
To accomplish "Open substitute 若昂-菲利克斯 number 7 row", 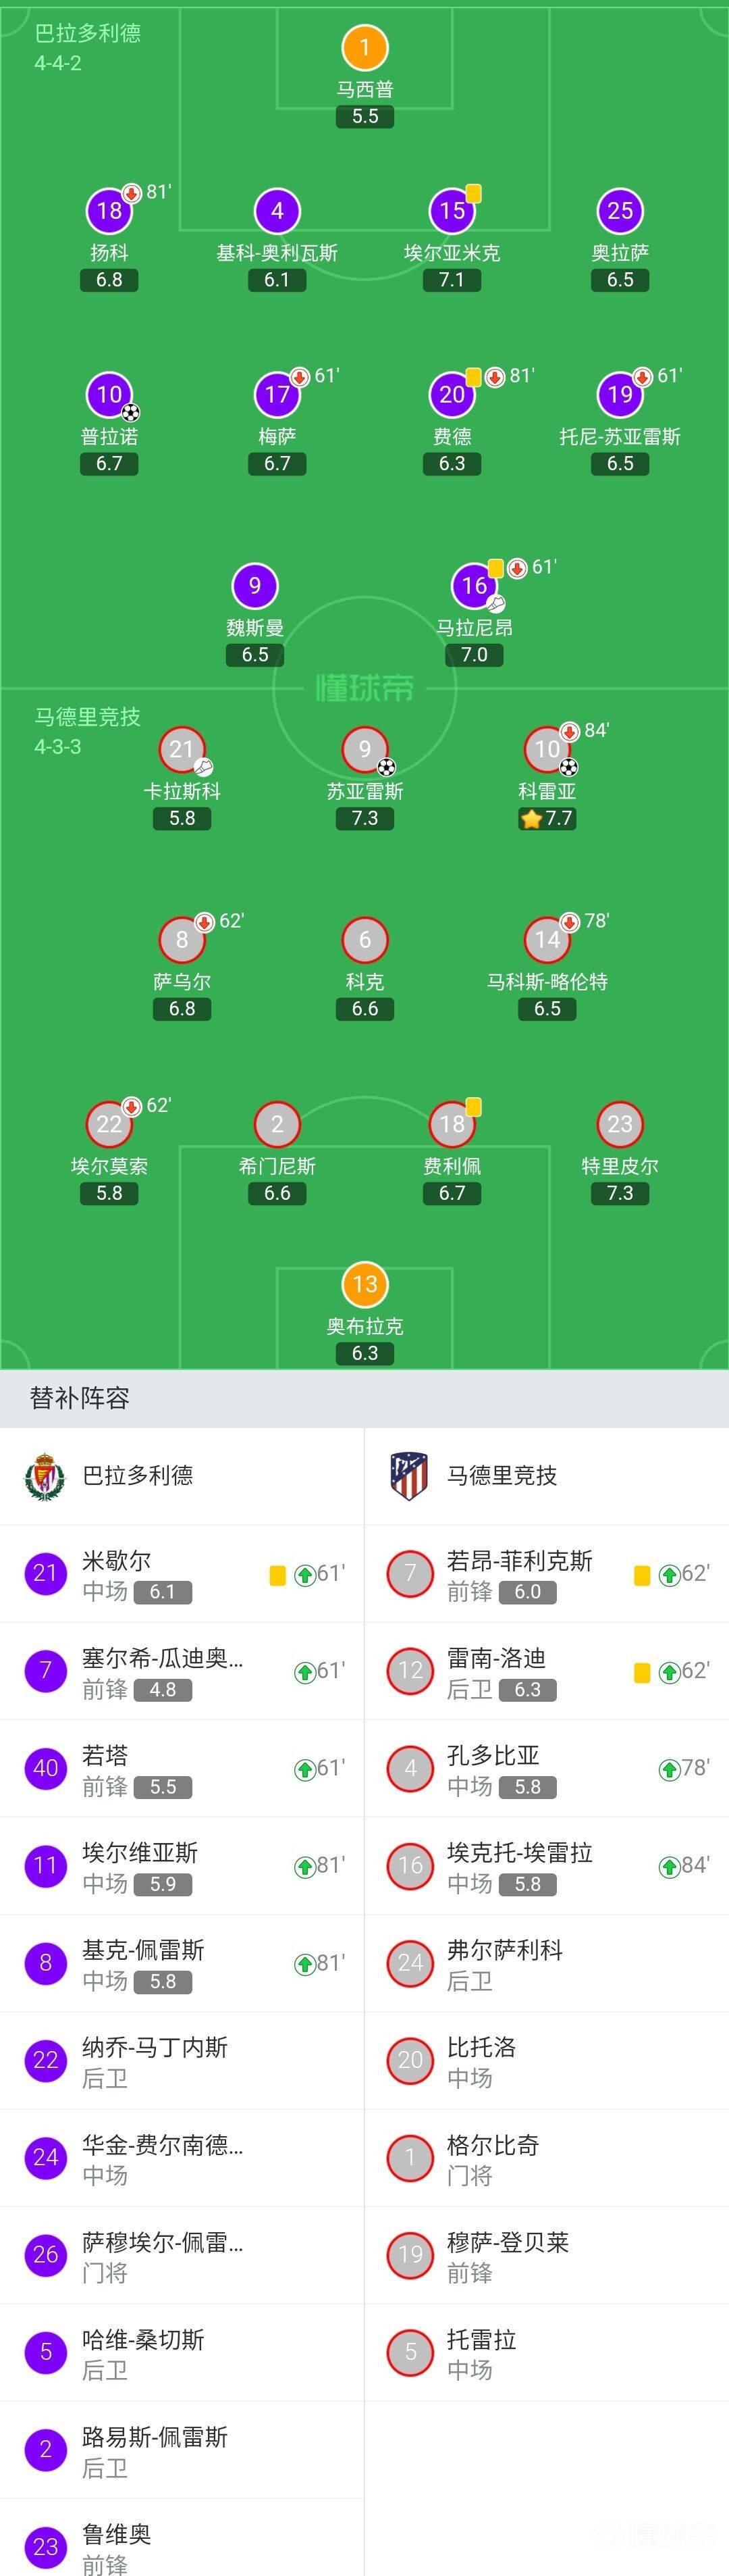I will [x=547, y=1574].
